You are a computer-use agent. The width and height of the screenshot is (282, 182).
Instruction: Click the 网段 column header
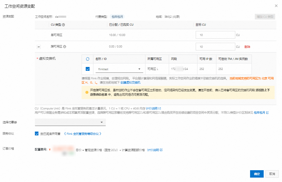(x=174, y=59)
